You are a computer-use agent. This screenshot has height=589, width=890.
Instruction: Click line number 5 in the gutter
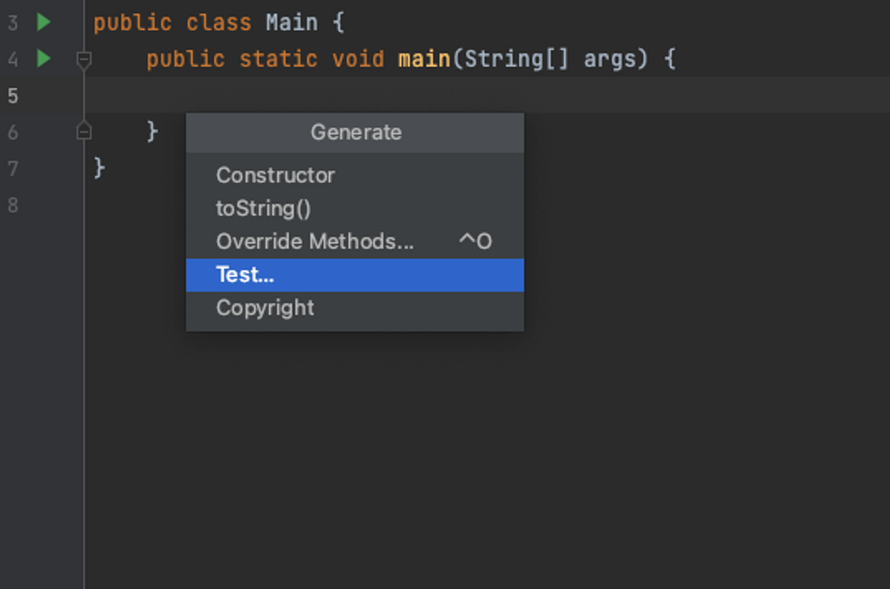pyautogui.click(x=12, y=96)
